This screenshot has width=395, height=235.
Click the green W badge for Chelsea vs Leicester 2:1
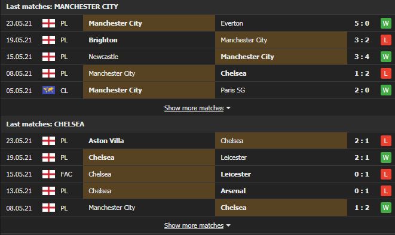(x=385, y=157)
